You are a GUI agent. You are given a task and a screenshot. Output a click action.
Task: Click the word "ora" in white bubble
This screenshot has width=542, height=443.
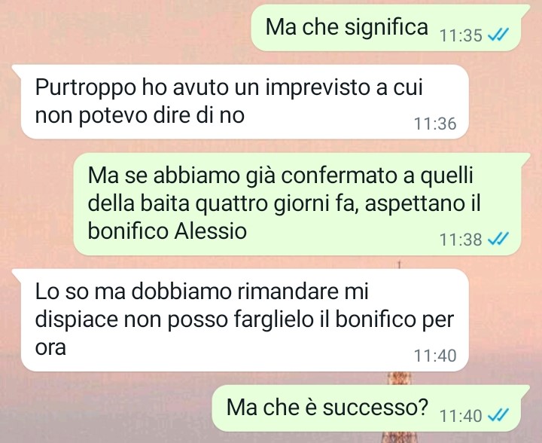pos(50,347)
